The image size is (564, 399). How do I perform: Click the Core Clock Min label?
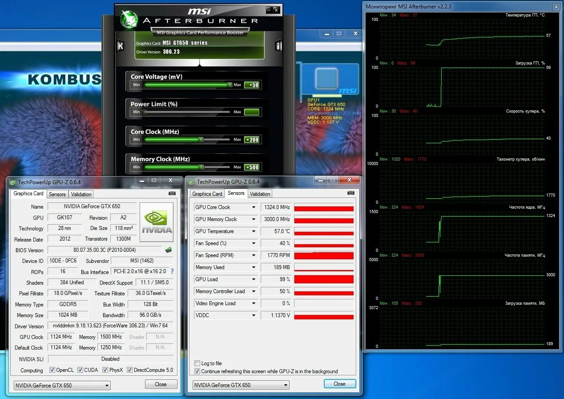[x=137, y=140]
